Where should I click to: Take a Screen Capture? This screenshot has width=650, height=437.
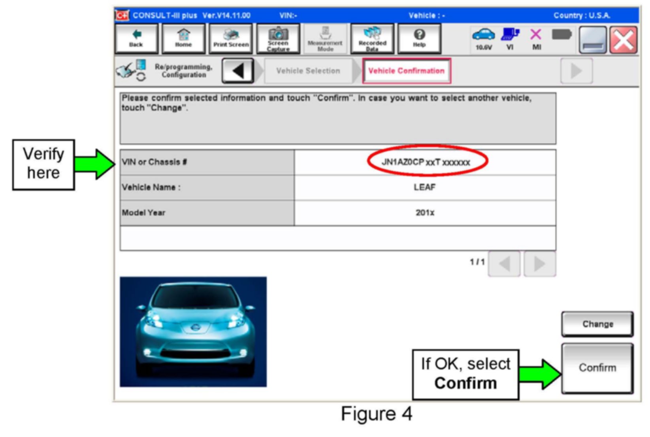[x=278, y=39]
